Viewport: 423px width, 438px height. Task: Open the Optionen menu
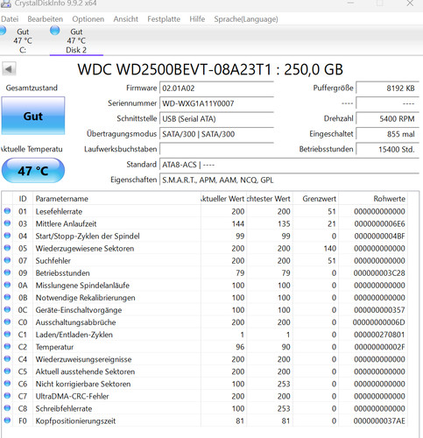click(88, 19)
